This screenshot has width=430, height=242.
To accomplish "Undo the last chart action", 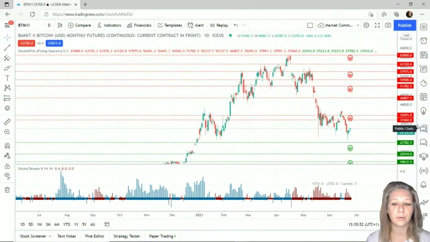I will click(x=236, y=25).
